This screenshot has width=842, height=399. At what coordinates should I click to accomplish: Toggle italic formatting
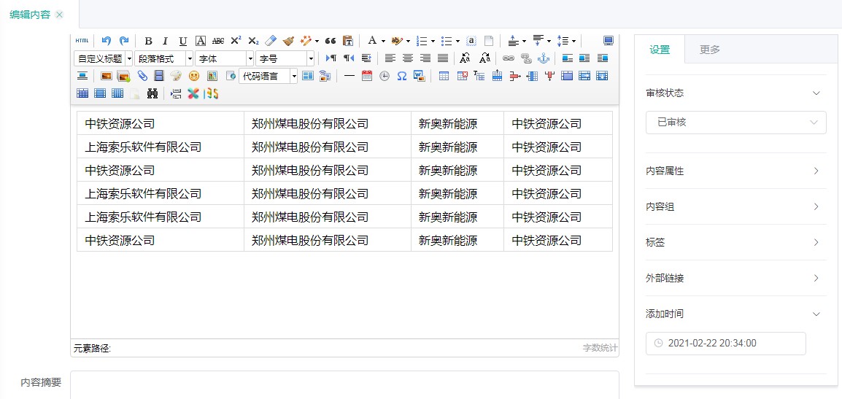pyautogui.click(x=165, y=41)
